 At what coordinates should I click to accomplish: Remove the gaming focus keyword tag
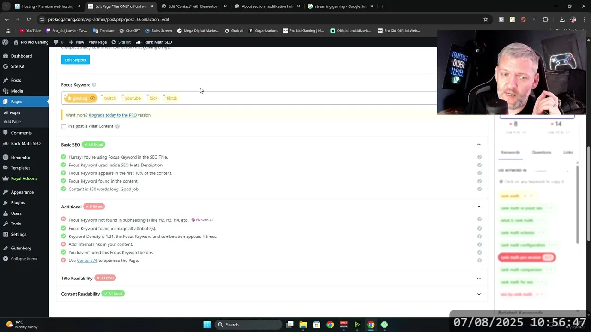(66, 95)
